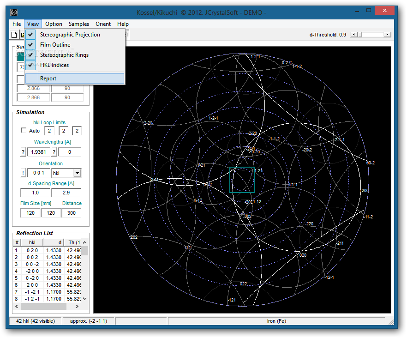Select reflection row 3 with hkl 0 0 -2

click(x=48, y=264)
